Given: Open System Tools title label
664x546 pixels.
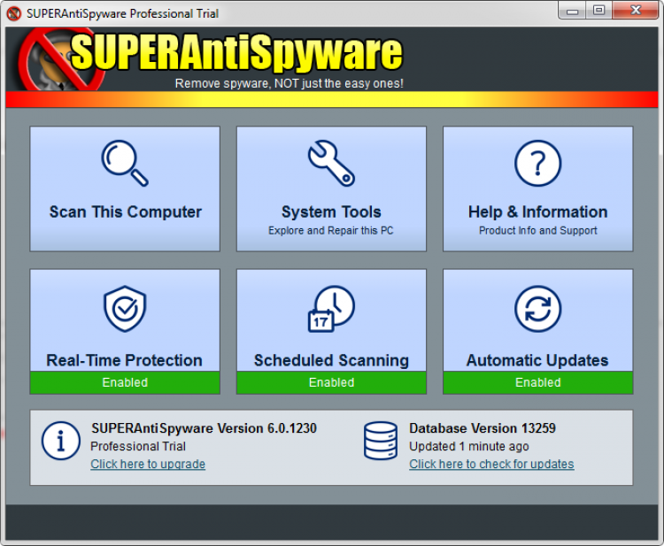Looking at the screenshot, I should [x=331, y=211].
